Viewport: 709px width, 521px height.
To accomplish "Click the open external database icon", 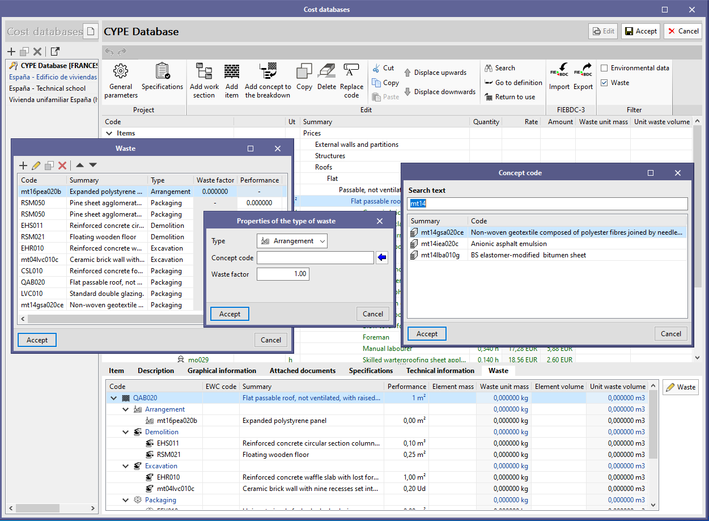I will pos(54,52).
